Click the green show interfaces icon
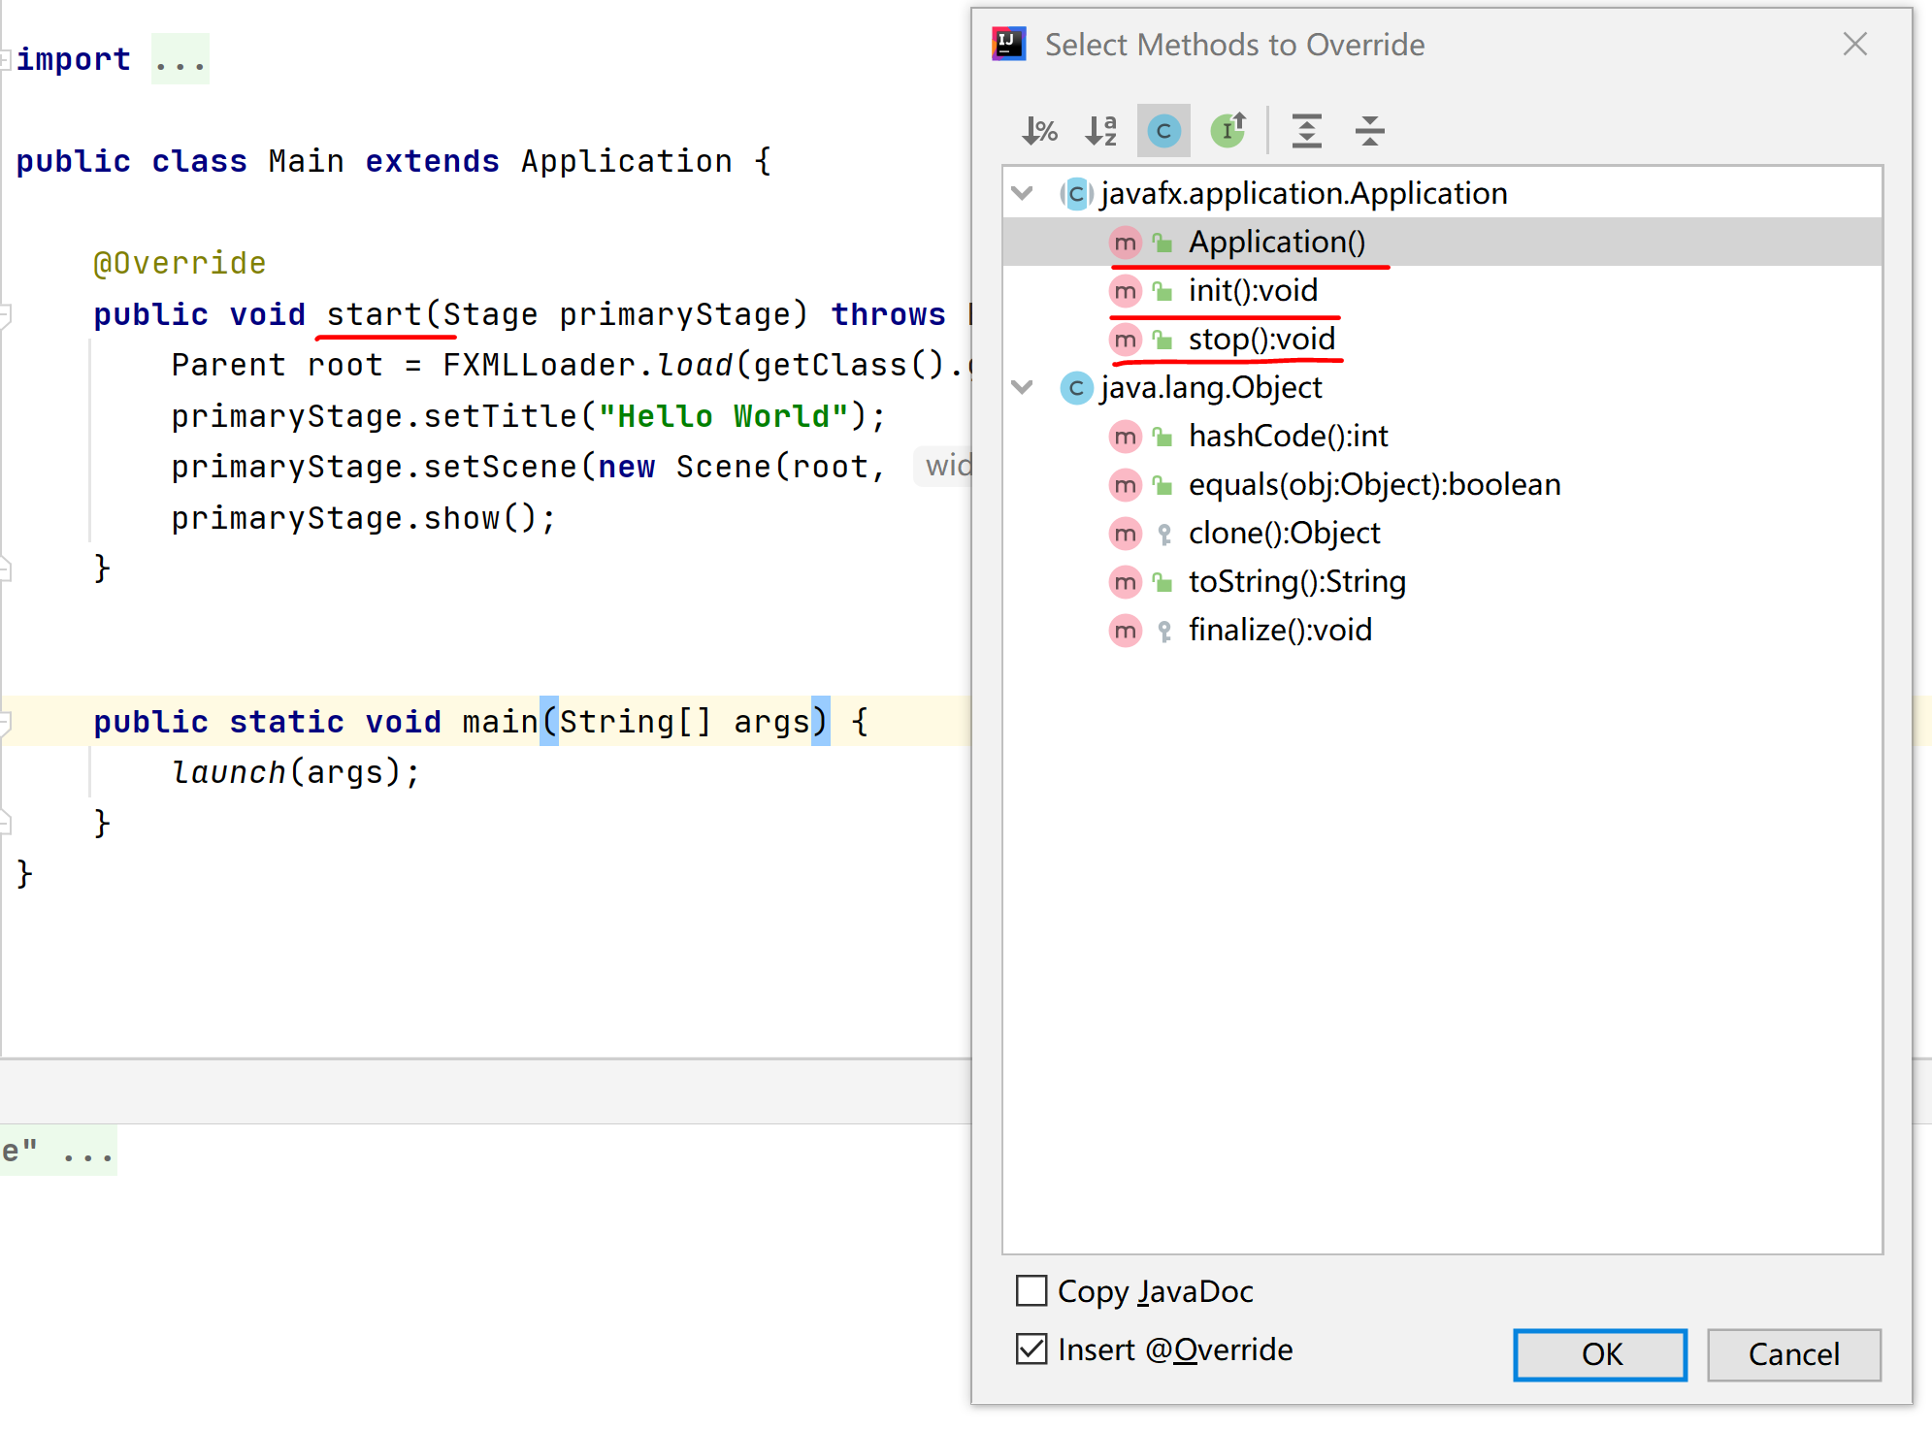 tap(1228, 130)
